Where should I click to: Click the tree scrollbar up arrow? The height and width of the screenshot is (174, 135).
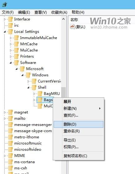click(x=64, y=19)
